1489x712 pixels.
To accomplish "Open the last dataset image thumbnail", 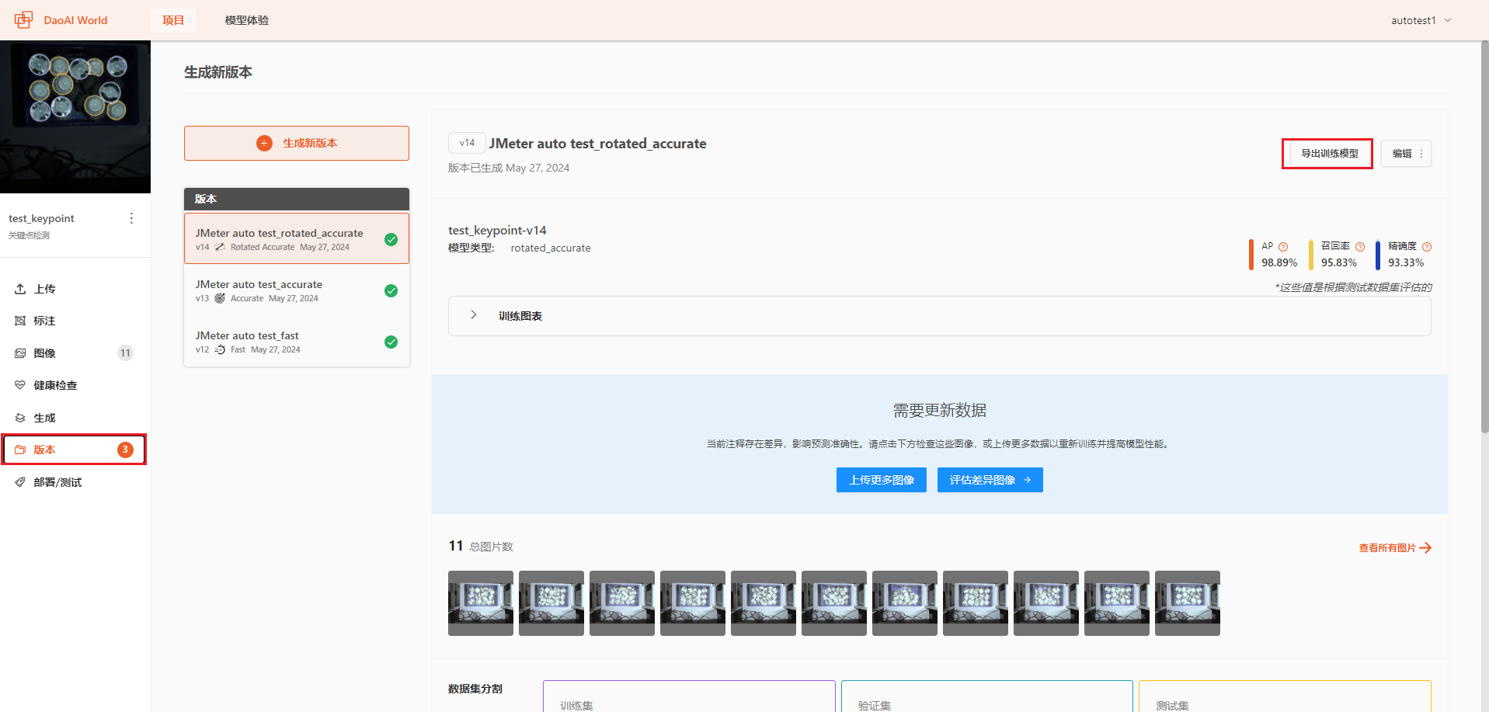I will click(1188, 603).
